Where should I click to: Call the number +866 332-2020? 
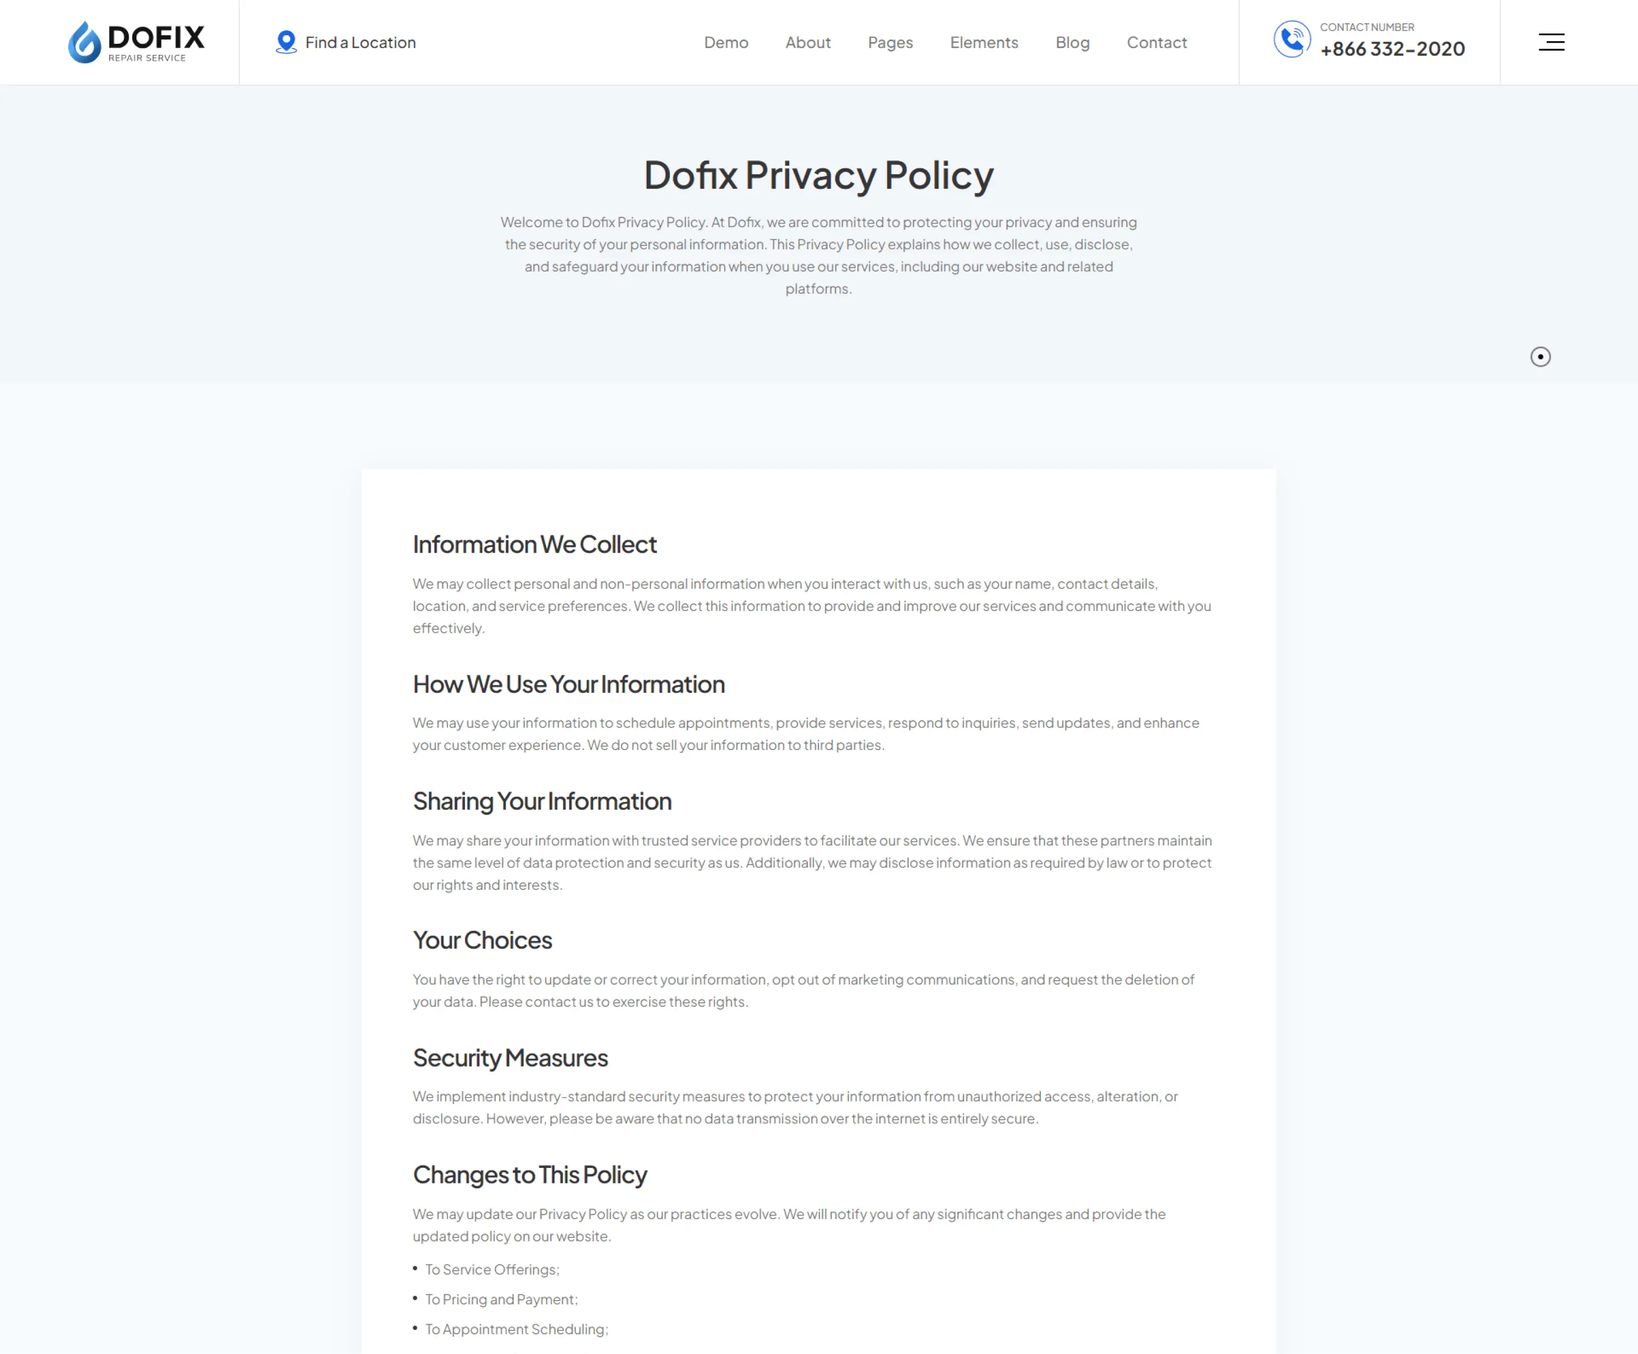pyautogui.click(x=1392, y=49)
